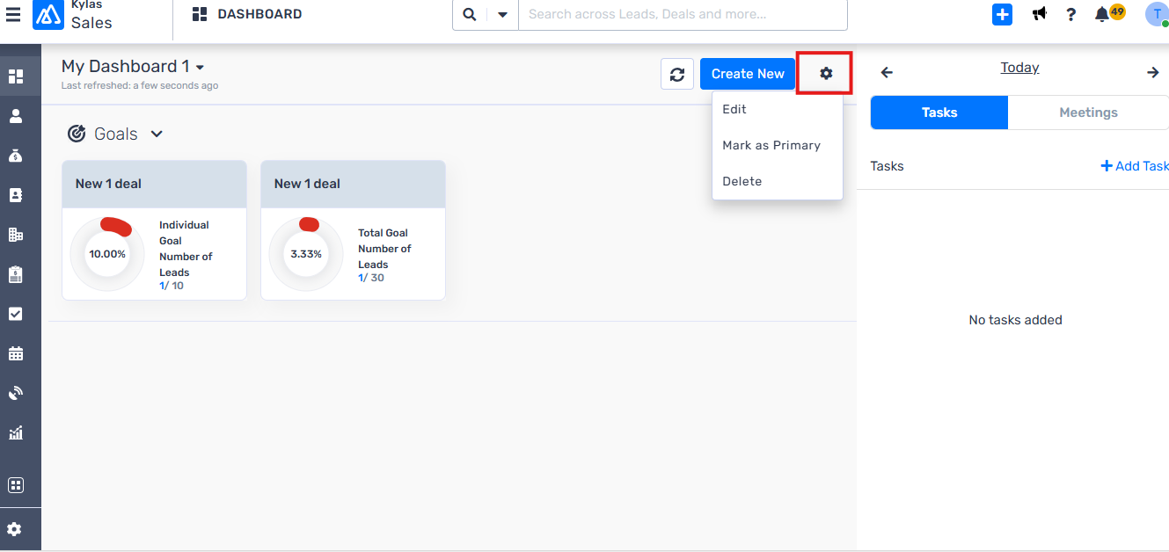Open Leads person icon in sidebar
The height and width of the screenshot is (552, 1169).
click(16, 116)
